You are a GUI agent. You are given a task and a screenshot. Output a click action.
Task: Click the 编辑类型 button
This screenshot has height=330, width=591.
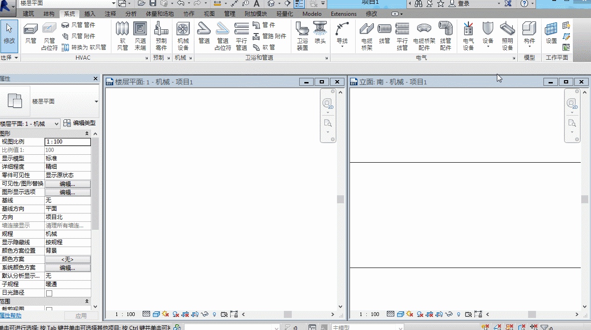pos(80,123)
